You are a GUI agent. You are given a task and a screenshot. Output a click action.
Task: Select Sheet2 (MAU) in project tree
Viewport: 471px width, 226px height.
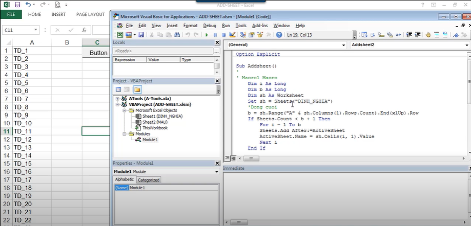pyautogui.click(x=155, y=122)
